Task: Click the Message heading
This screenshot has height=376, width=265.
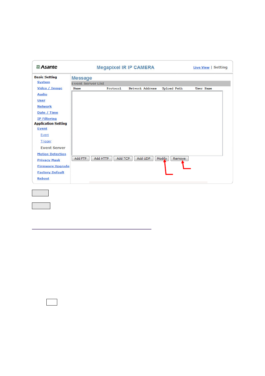Action: [x=82, y=78]
